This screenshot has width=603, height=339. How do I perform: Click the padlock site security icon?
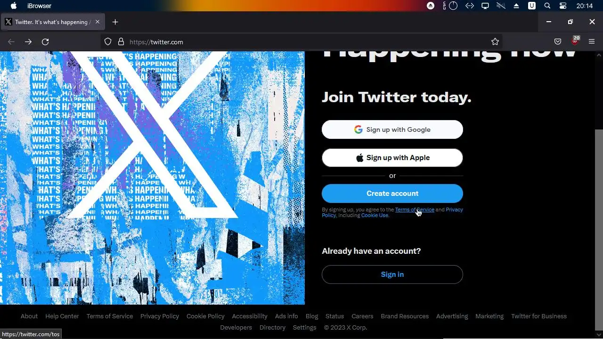(x=121, y=42)
